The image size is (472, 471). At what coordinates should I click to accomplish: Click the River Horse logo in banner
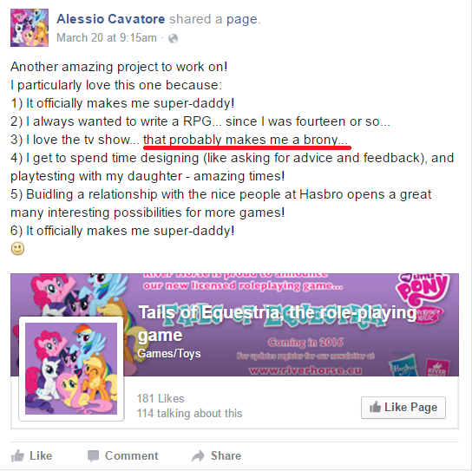[438, 368]
